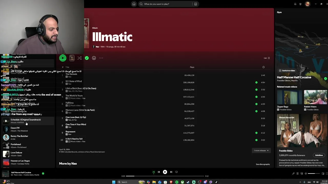Download the Illmatic album
Screen dimensions: 328x184
click(x=94, y=58)
